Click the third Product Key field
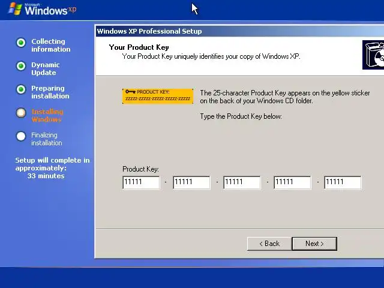 tap(242, 182)
